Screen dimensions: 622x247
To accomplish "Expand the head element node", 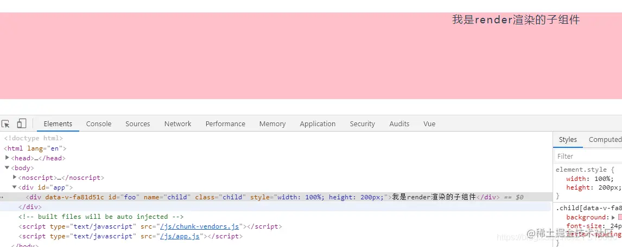I will (7, 158).
